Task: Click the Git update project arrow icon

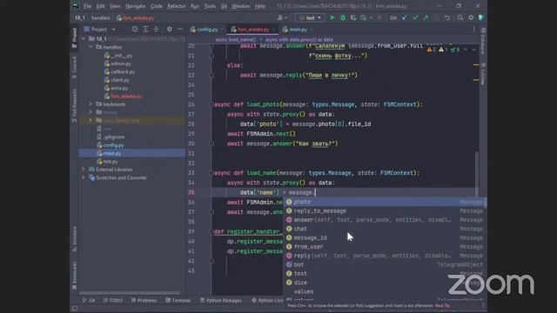Action: [x=404, y=17]
